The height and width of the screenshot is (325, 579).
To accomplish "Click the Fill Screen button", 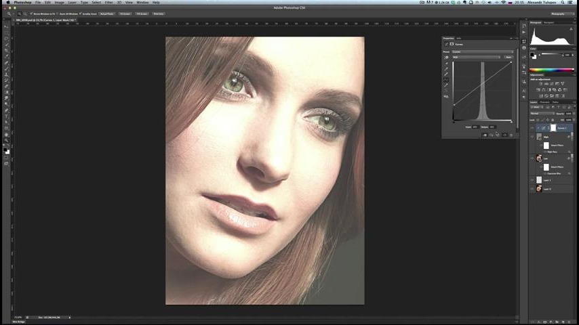I will point(142,14).
